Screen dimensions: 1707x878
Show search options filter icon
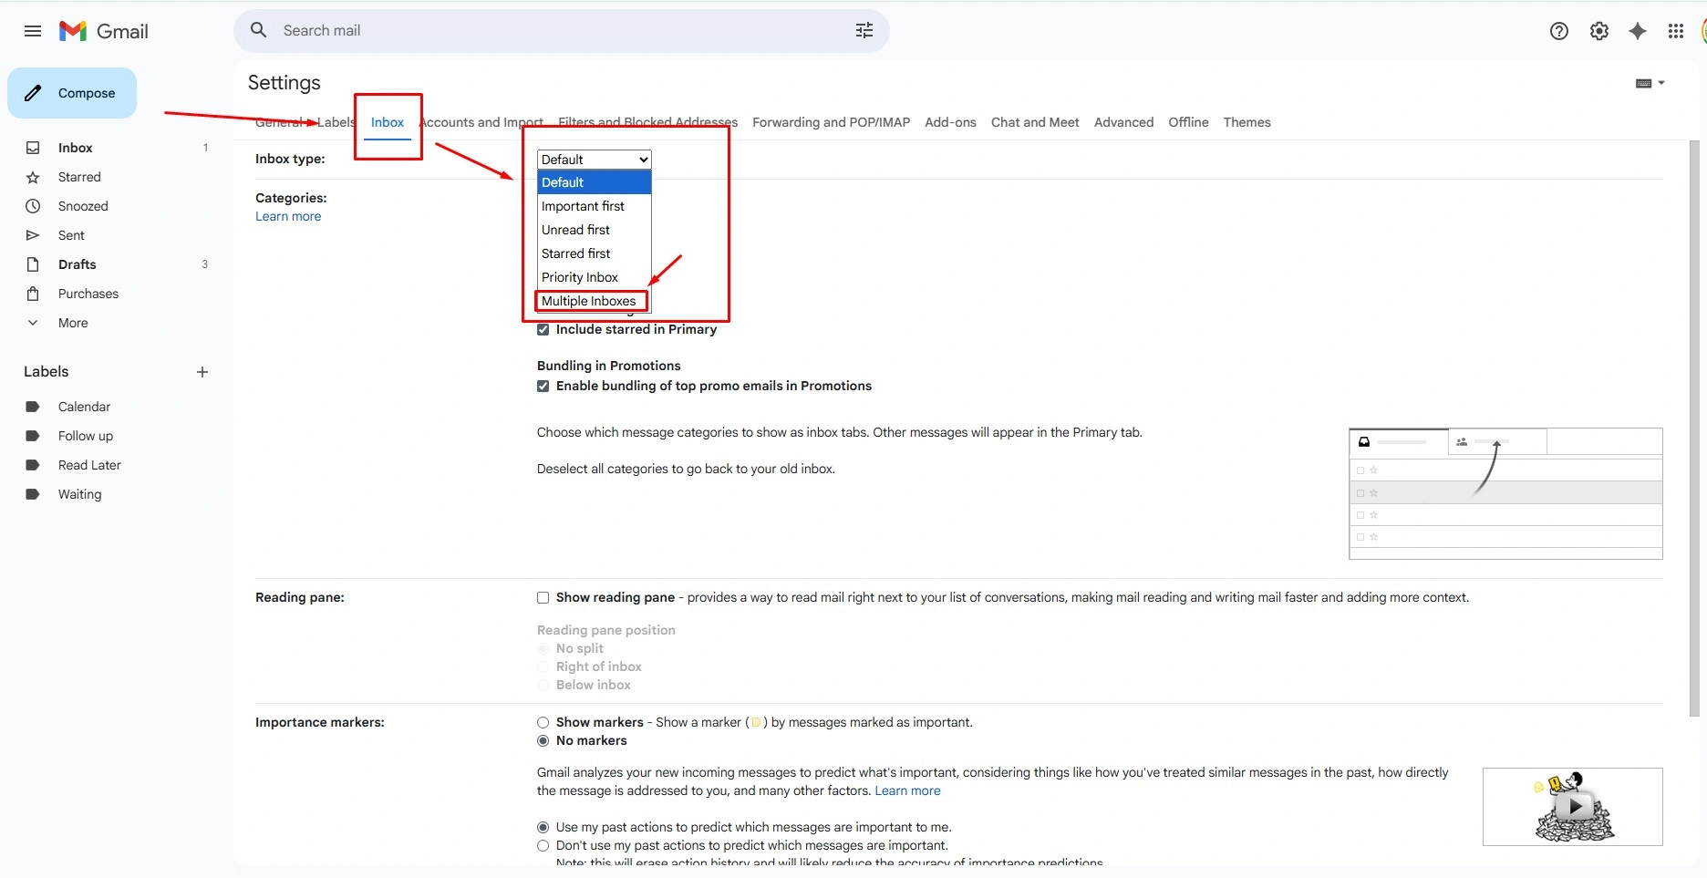pos(864,30)
